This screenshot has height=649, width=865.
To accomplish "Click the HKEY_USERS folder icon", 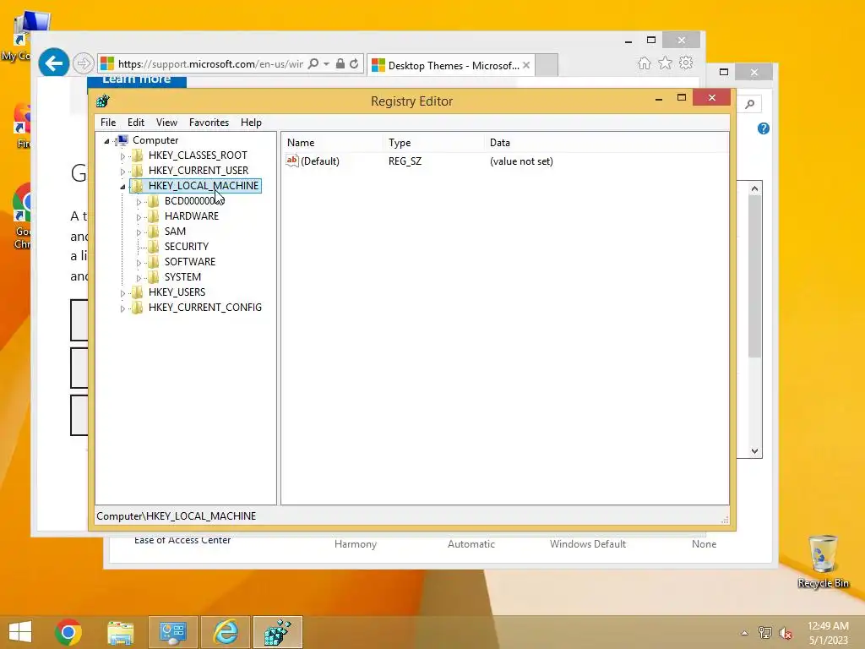I will [x=138, y=292].
